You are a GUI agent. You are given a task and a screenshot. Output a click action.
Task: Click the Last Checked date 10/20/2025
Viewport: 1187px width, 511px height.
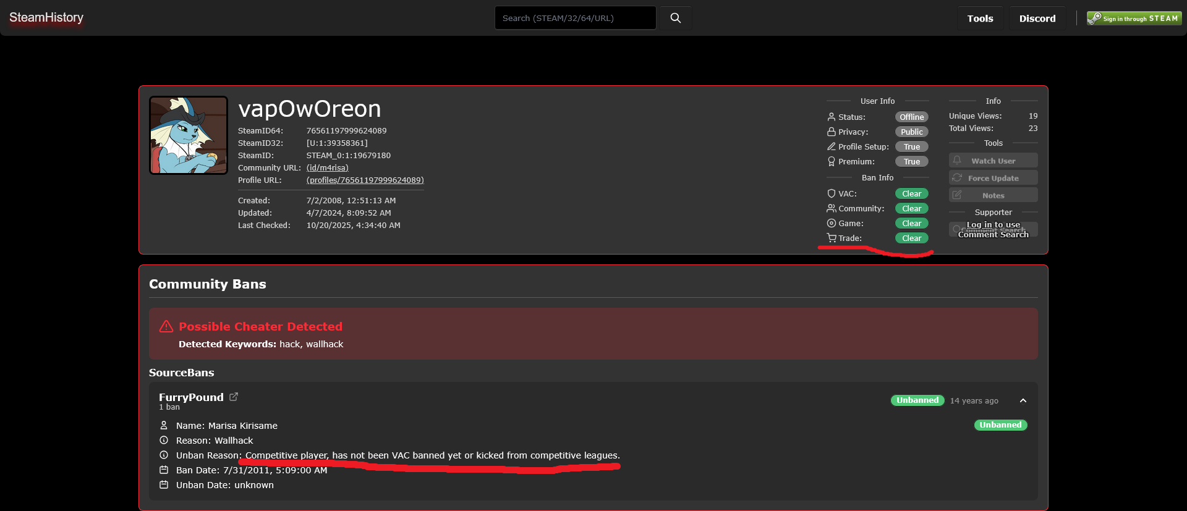point(354,225)
